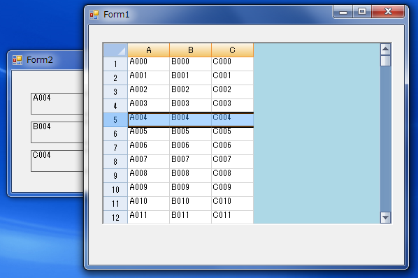Click cell B005
Image resolution: width=418 pixels, height=278 pixels.
[190, 133]
